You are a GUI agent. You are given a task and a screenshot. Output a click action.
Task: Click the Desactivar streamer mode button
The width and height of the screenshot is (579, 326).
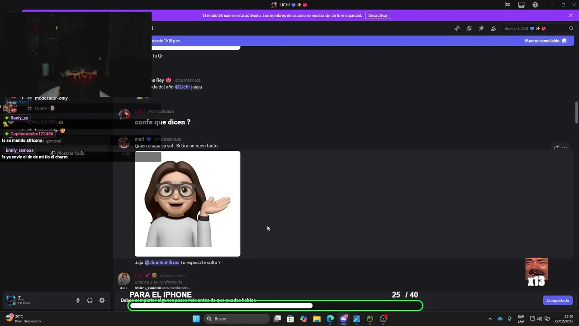(x=378, y=15)
